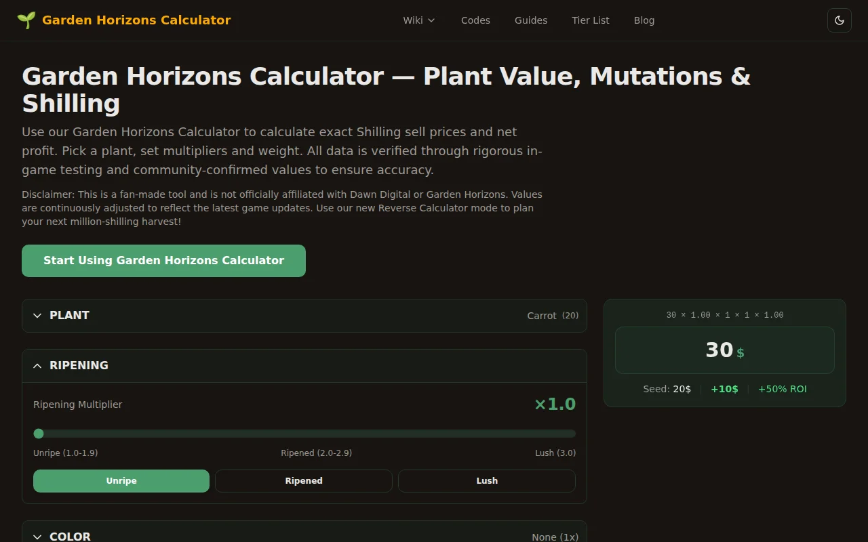Go to the Codes page
The image size is (868, 542).
point(475,20)
